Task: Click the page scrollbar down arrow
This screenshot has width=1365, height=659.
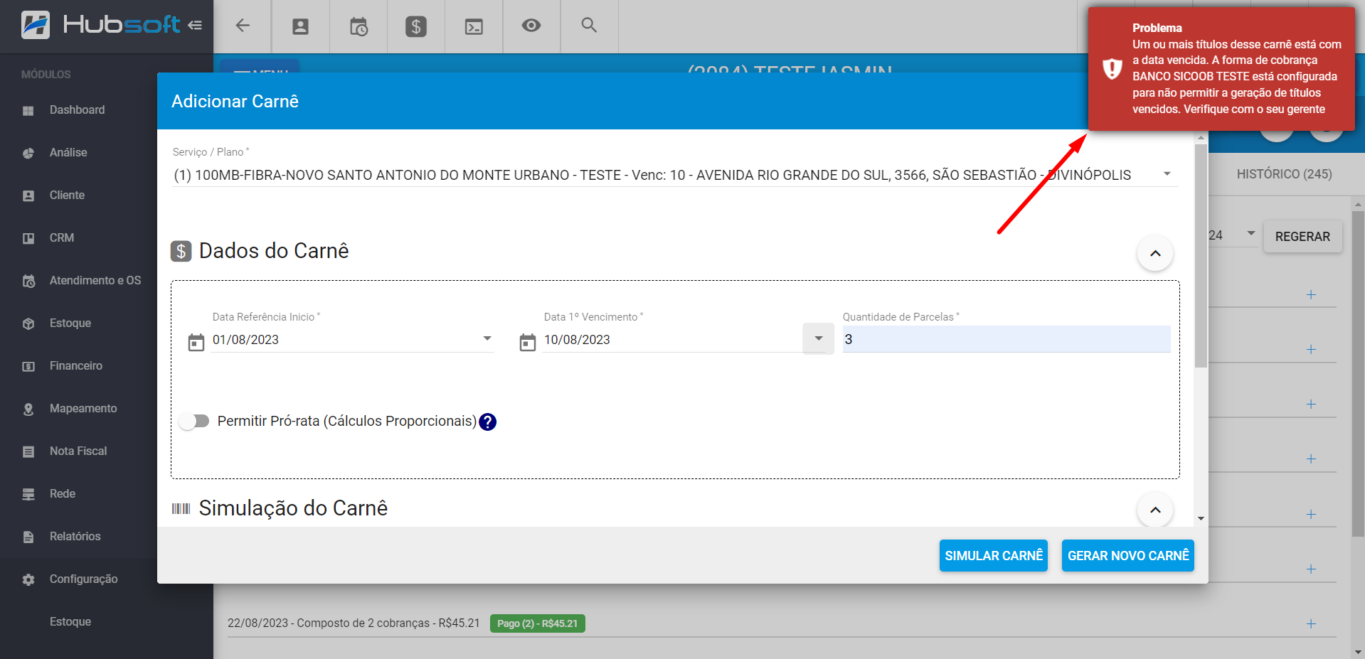Action: pyautogui.click(x=1359, y=652)
